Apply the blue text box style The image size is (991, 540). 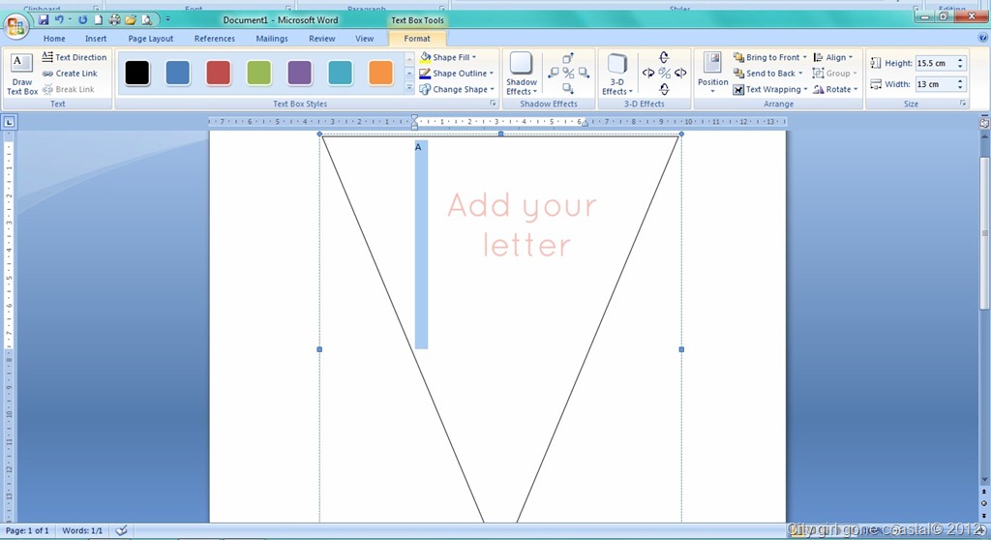coord(178,73)
